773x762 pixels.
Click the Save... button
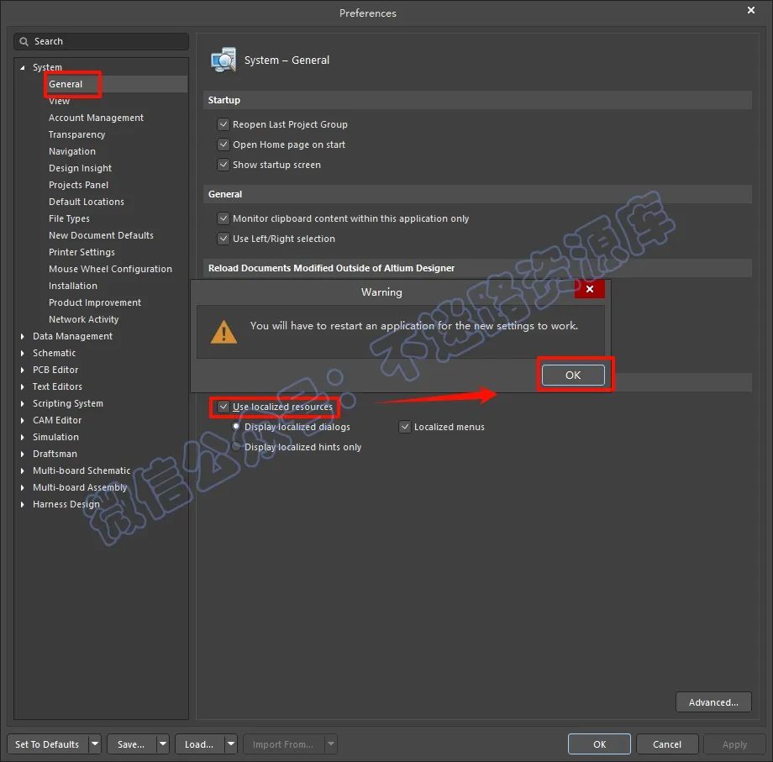tap(131, 744)
